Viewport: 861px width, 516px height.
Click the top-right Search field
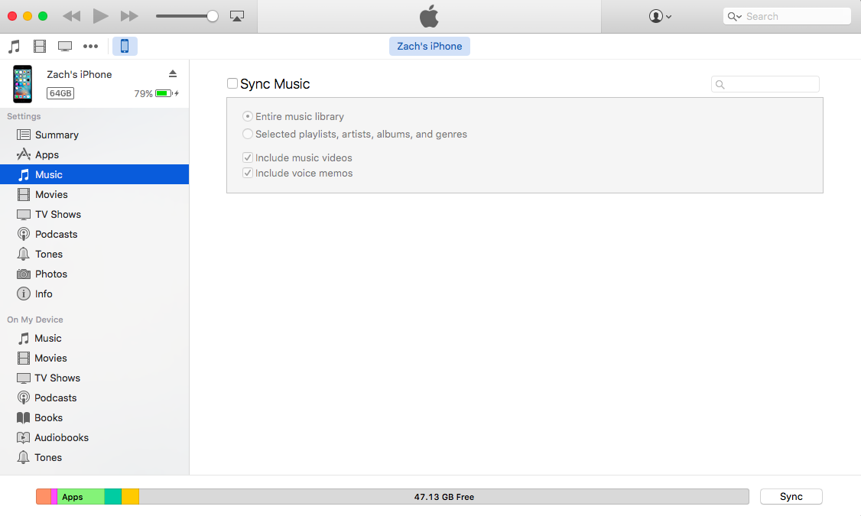787,17
